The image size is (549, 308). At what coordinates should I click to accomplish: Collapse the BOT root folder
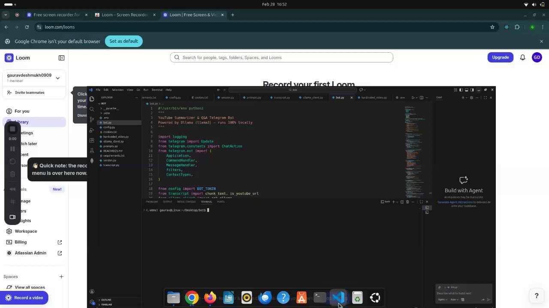pos(103,104)
